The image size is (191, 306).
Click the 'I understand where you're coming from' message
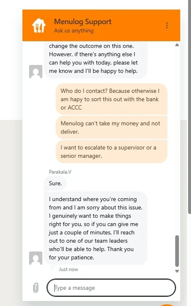click(x=95, y=228)
